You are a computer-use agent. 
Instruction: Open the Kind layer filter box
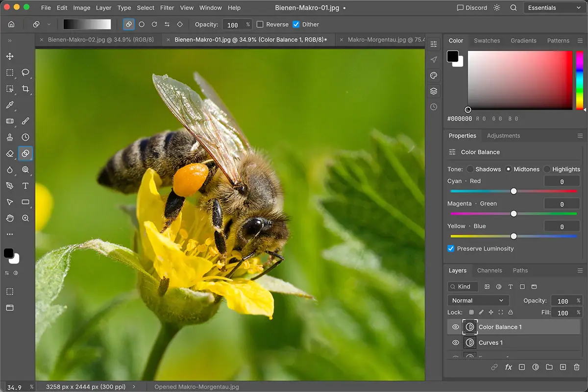coord(463,287)
